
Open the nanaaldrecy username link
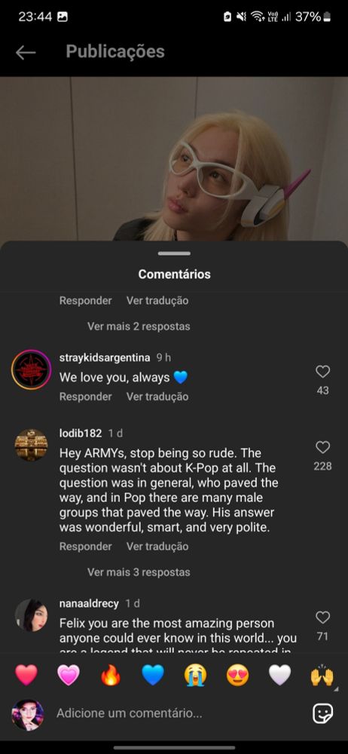coord(89,603)
